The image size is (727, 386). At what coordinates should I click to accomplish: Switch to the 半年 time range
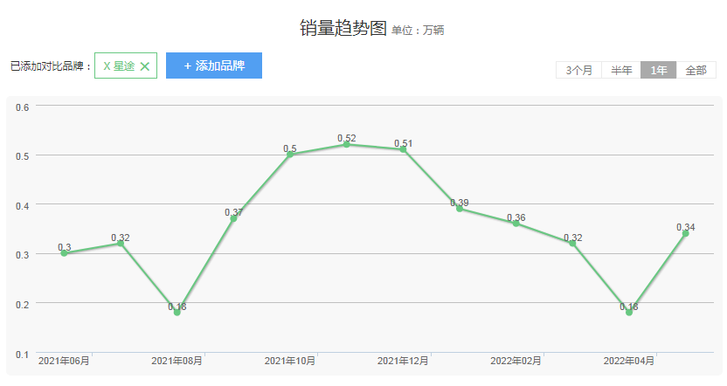tap(621, 71)
